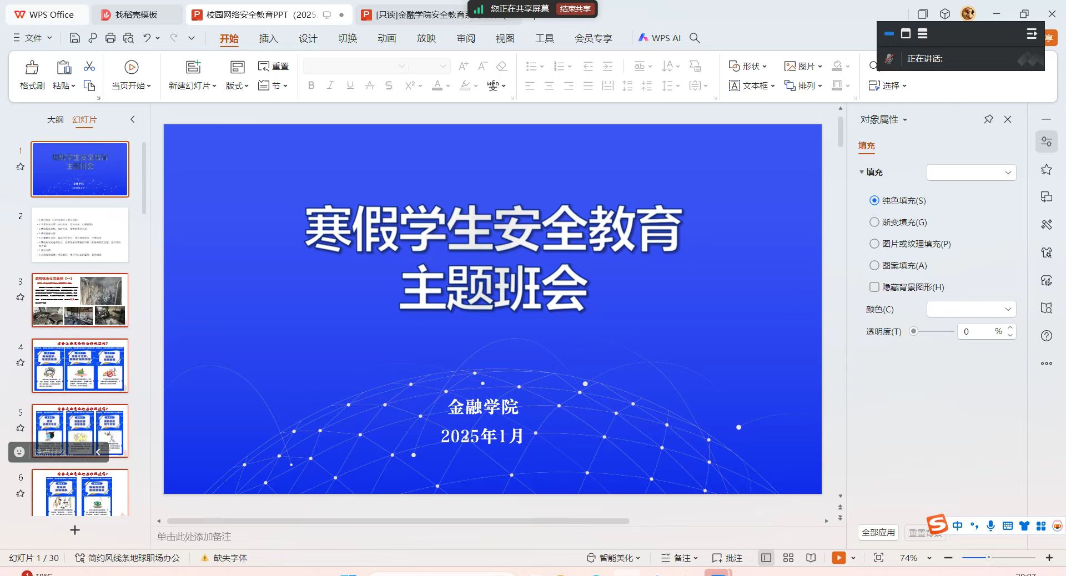This screenshot has height=576, width=1066.
Task: Open the Design (设计) ribbon tab
Action: (x=308, y=38)
